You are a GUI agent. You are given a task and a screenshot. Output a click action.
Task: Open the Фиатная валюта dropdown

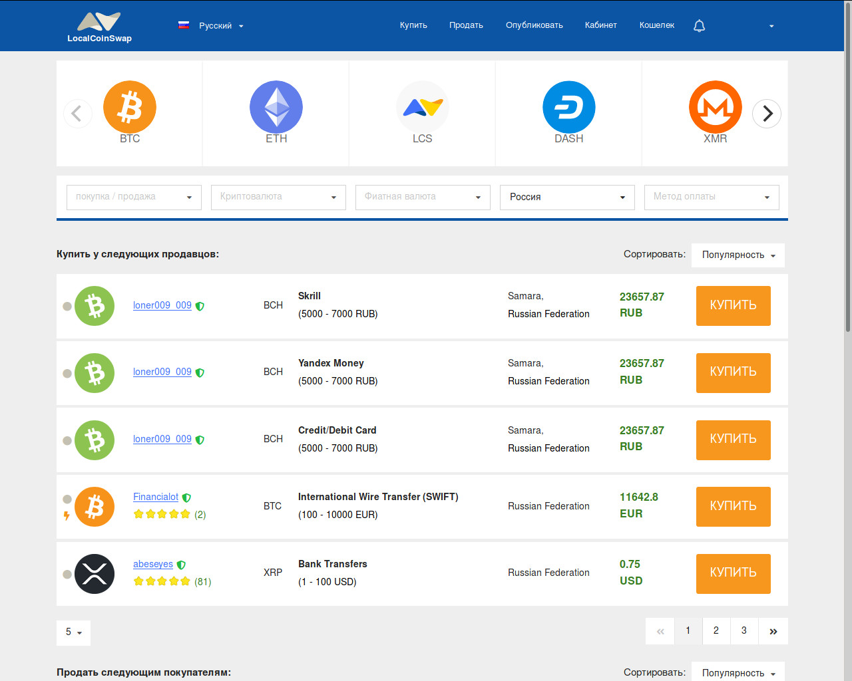pyautogui.click(x=423, y=197)
